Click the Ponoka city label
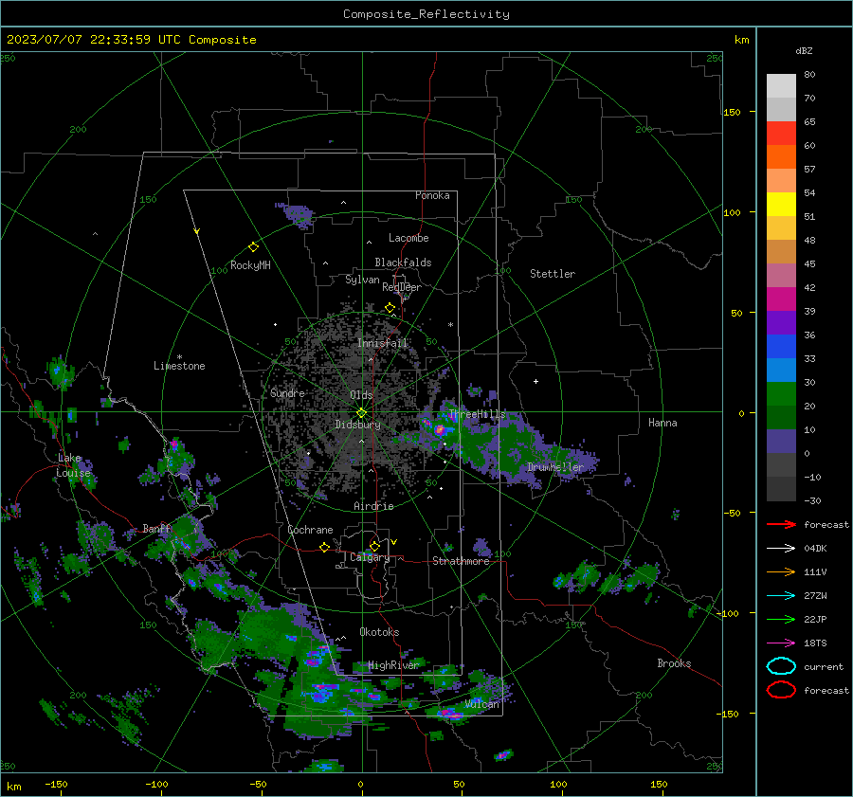 coord(432,195)
